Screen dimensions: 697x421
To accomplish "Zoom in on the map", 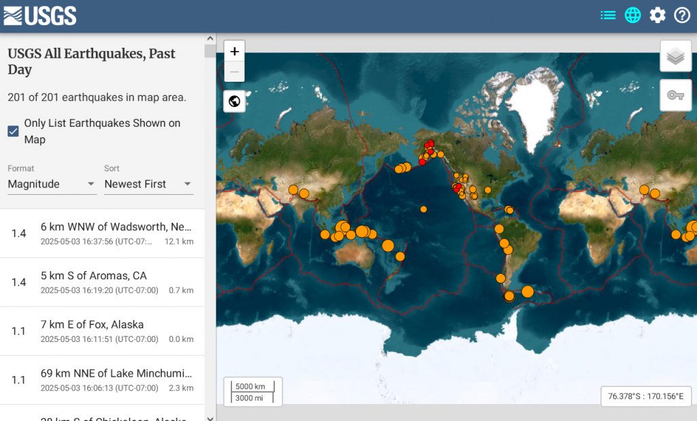I will click(x=234, y=51).
